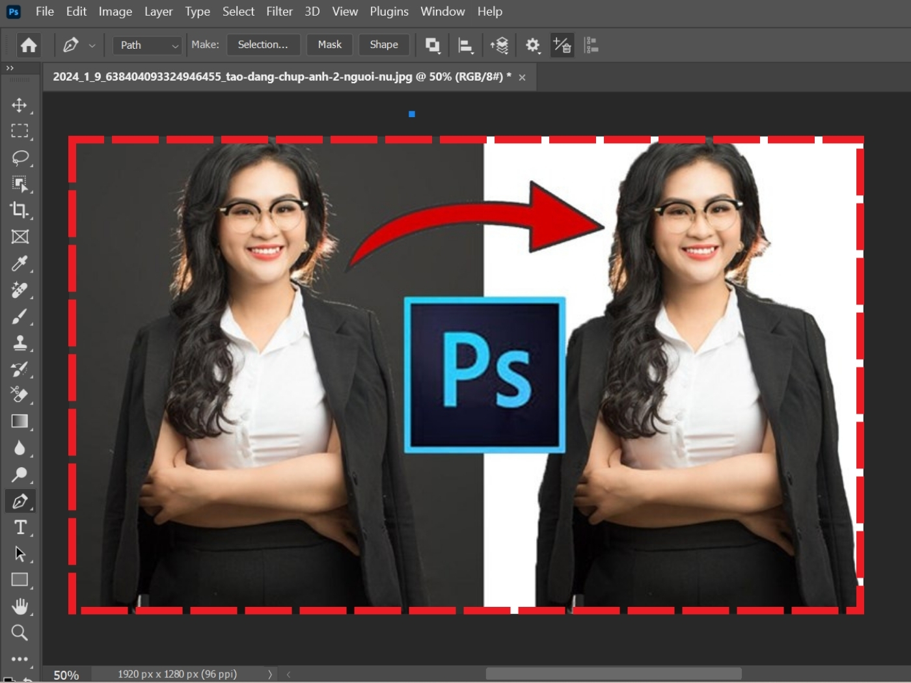This screenshot has width=911, height=683.
Task: Select the Move tool
Action: (x=20, y=105)
